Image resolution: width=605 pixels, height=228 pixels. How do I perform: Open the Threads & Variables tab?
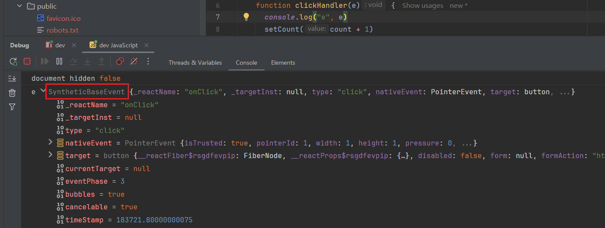[x=195, y=63]
